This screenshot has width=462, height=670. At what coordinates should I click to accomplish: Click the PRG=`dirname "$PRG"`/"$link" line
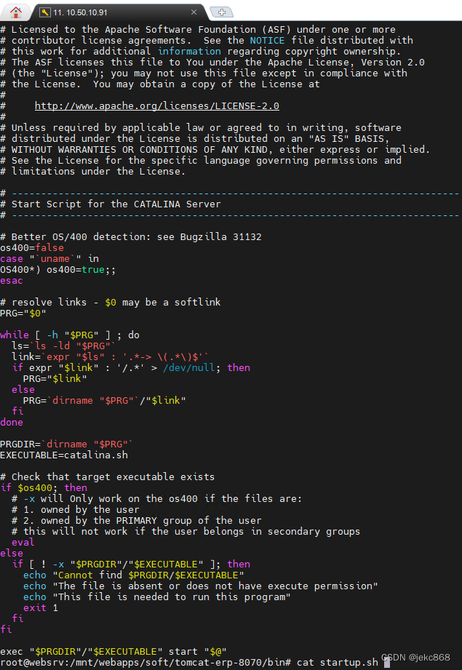pyautogui.click(x=105, y=400)
